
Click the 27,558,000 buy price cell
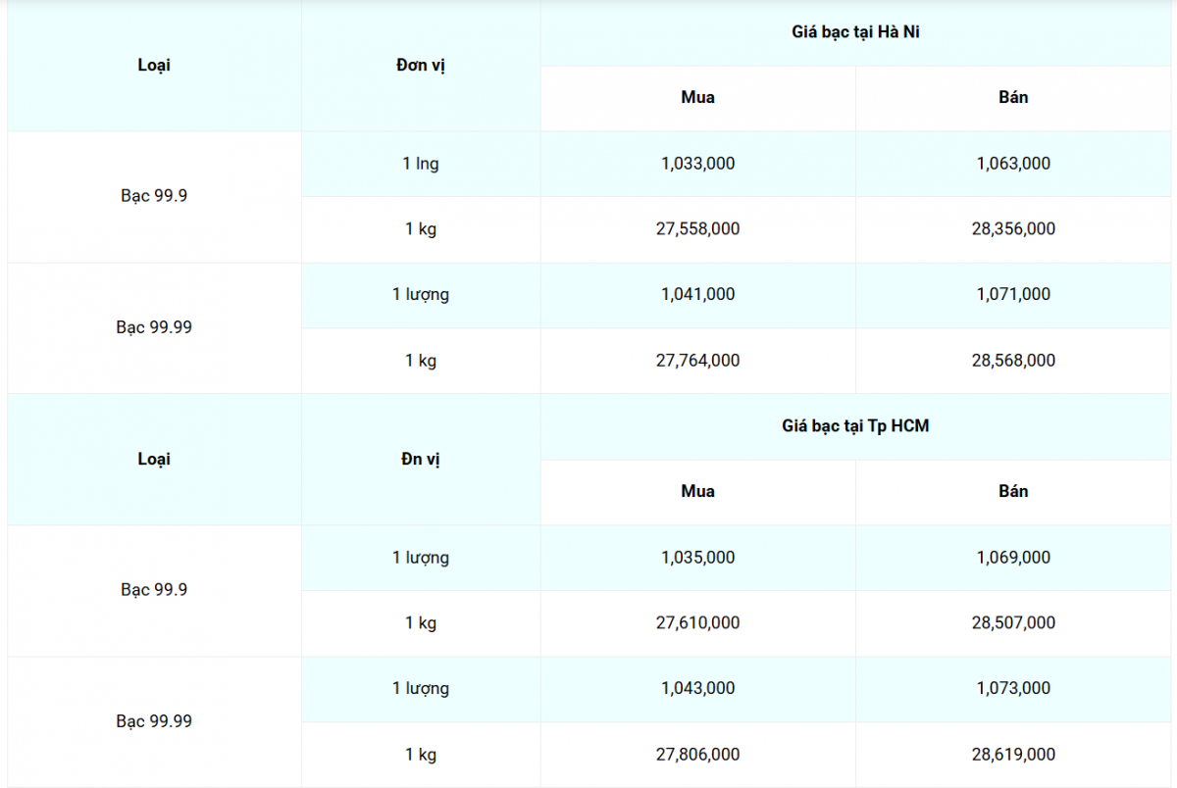697,229
